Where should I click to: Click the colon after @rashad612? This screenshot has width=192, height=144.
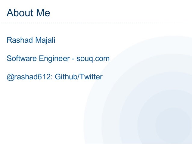(52, 78)
